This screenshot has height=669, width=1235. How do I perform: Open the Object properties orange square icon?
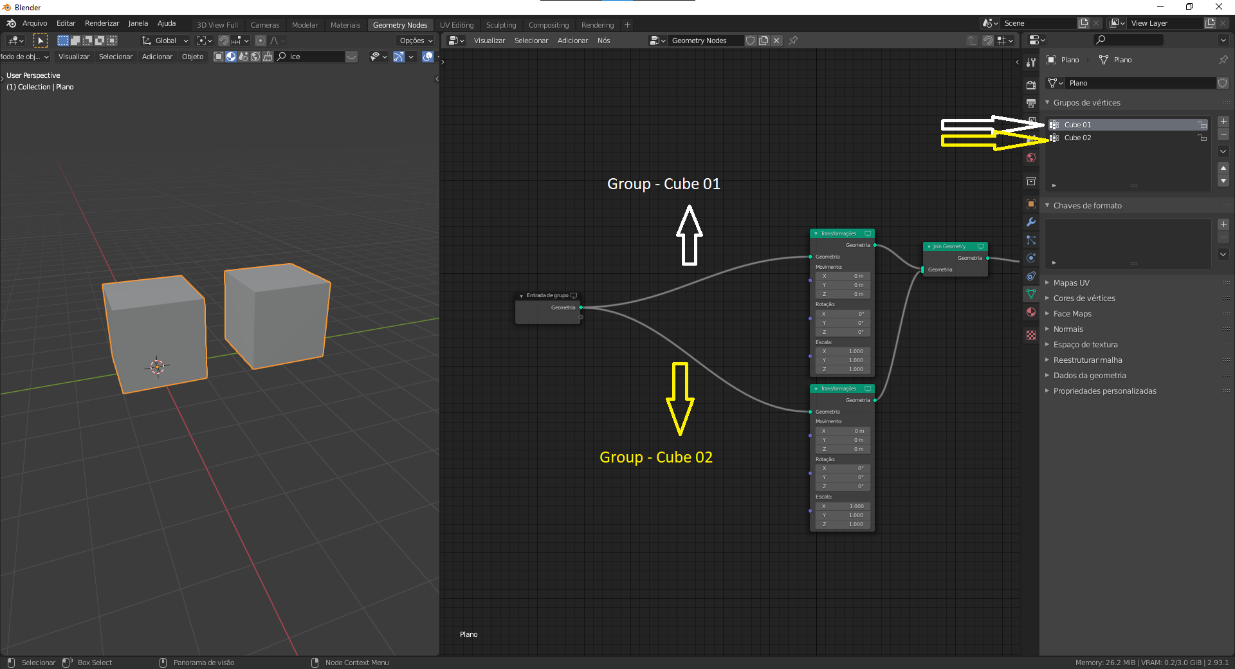(x=1031, y=204)
